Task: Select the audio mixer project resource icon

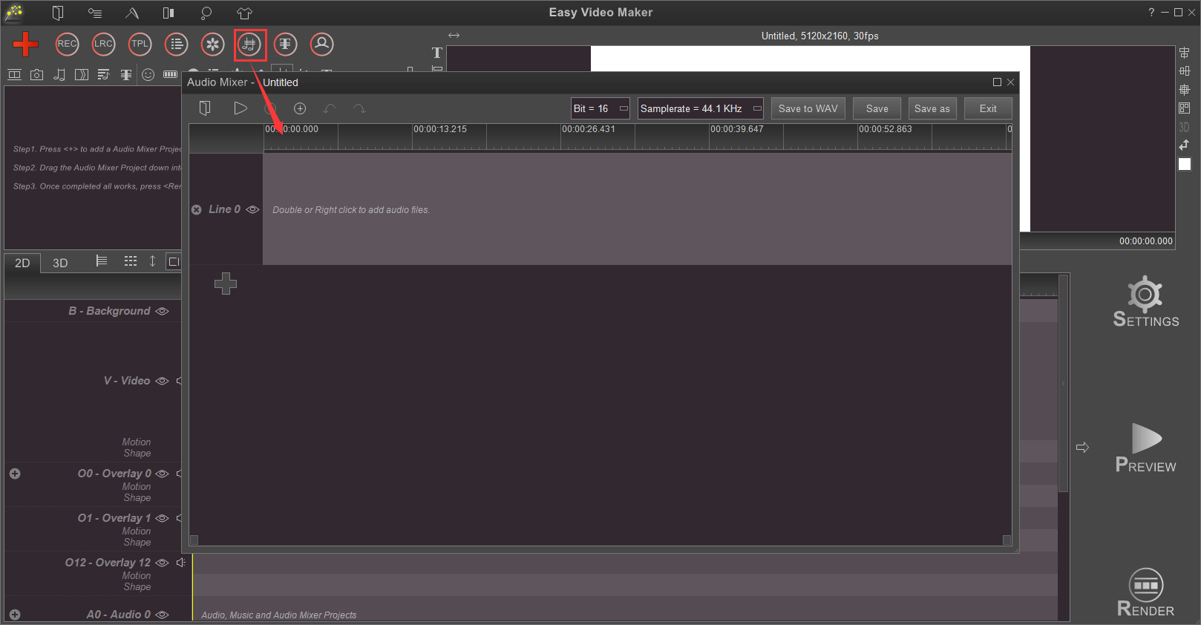Action: point(104,74)
